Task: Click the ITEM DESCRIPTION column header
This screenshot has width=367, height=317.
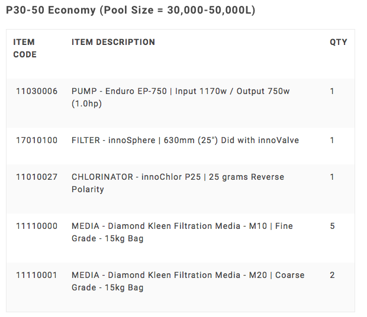Action: [x=113, y=42]
